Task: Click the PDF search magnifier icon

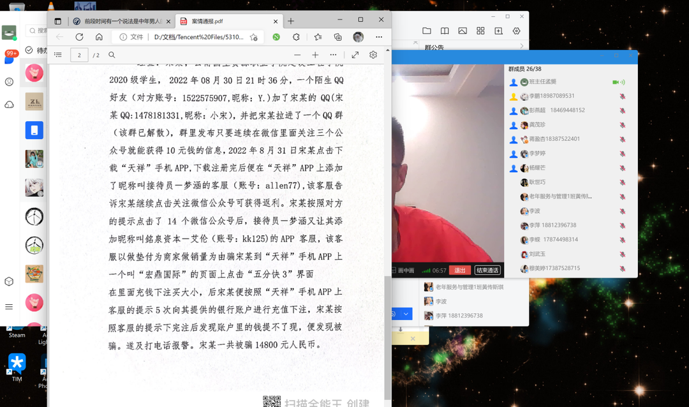Action: (112, 55)
